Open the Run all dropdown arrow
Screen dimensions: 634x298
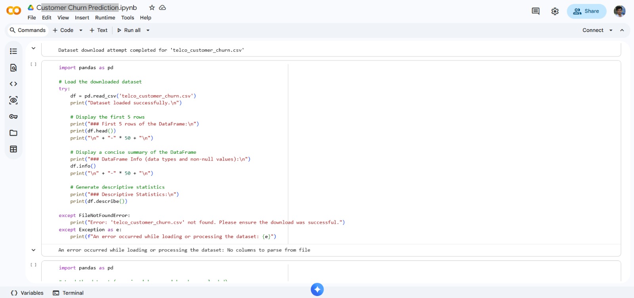coord(148,30)
